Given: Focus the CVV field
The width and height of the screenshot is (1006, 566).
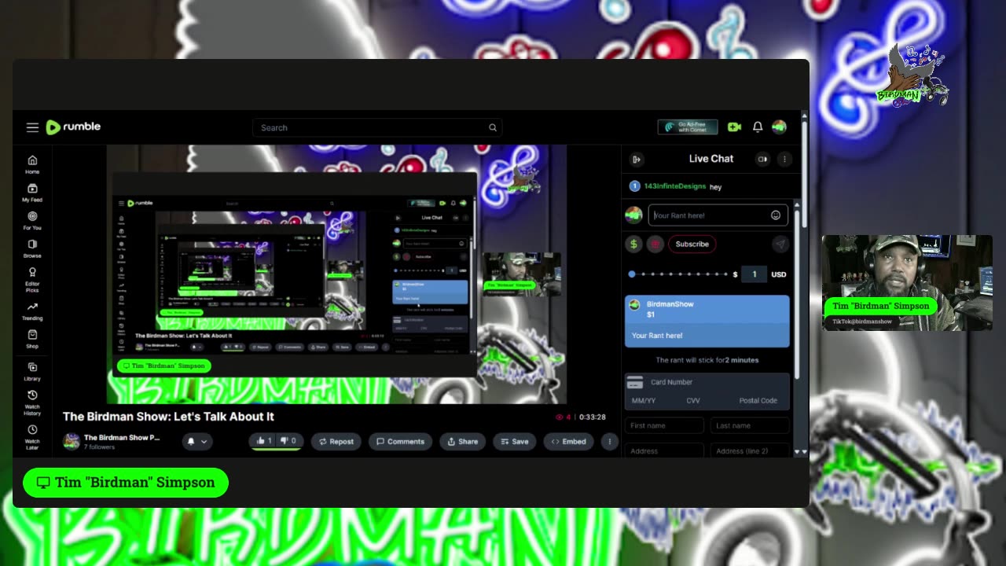Looking at the screenshot, I should (x=693, y=401).
